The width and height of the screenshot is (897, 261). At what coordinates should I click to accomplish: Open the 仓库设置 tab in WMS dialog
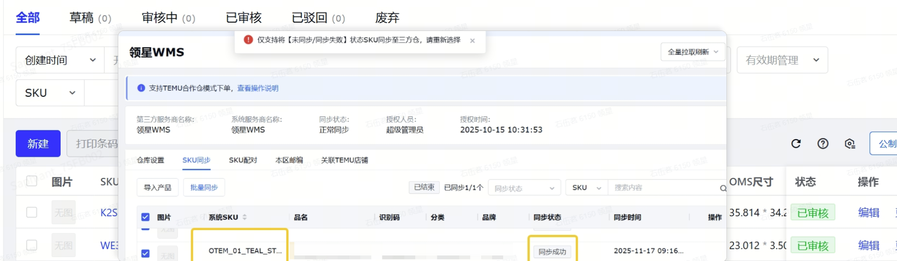[150, 160]
